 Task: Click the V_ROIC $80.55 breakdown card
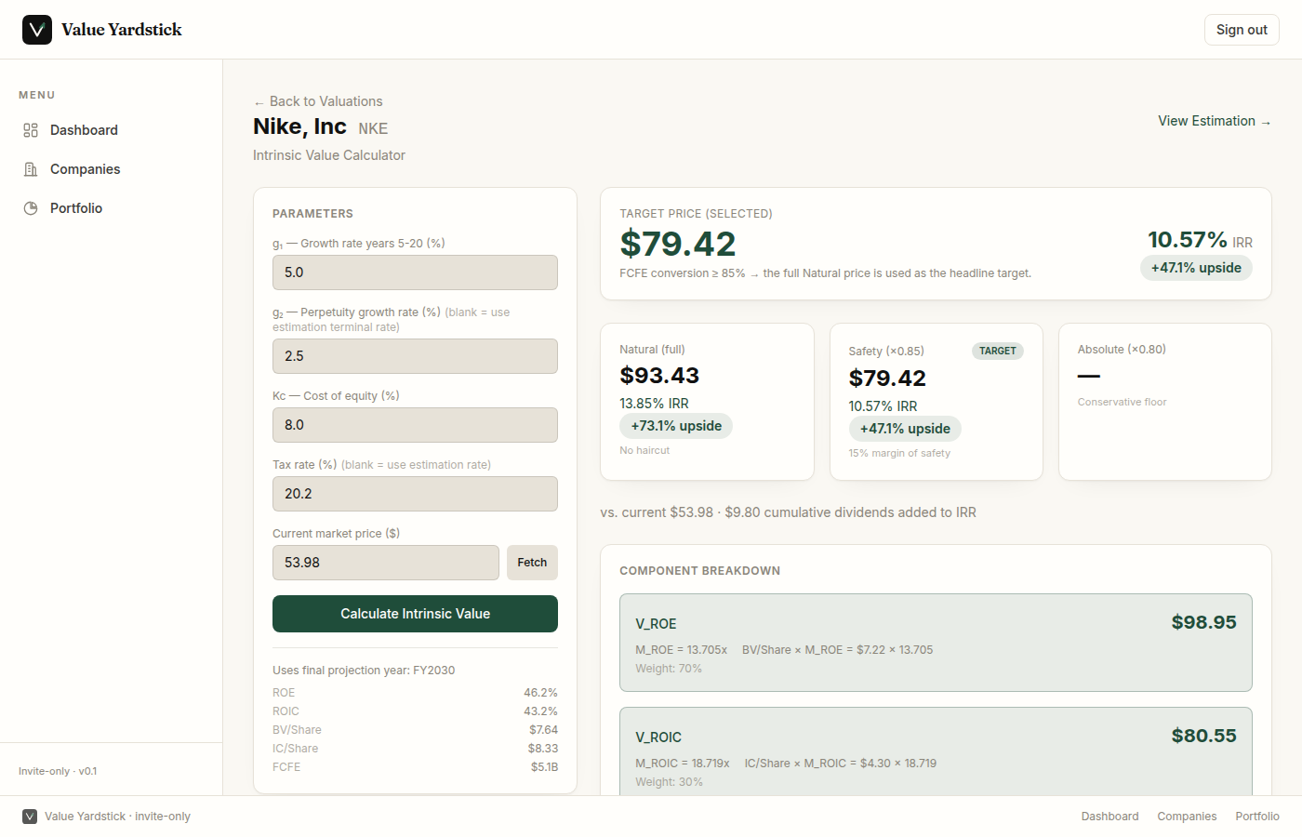pyautogui.click(x=936, y=751)
